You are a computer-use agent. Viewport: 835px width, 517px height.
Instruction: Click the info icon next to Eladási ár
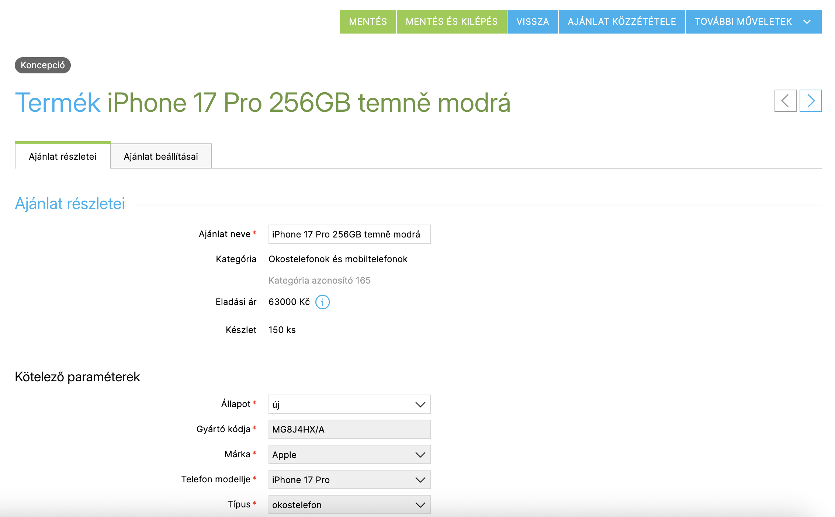tap(322, 302)
